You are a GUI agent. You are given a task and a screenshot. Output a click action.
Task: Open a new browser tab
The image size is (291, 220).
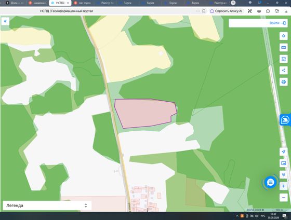(x=233, y=3)
